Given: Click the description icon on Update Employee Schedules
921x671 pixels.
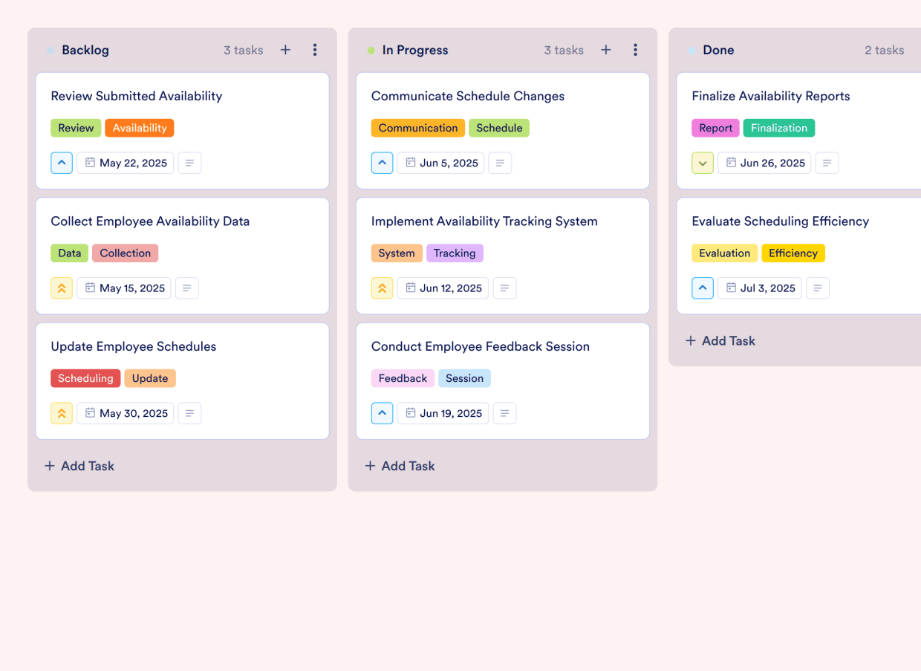Looking at the screenshot, I should click(189, 413).
